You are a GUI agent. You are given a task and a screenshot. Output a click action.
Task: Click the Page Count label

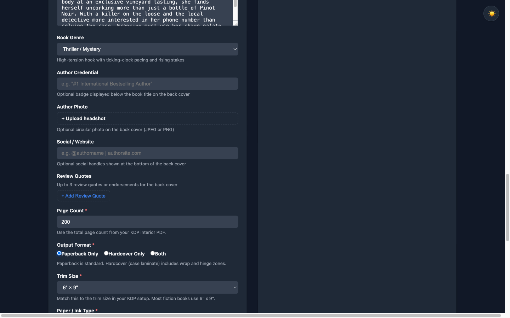[x=70, y=211]
